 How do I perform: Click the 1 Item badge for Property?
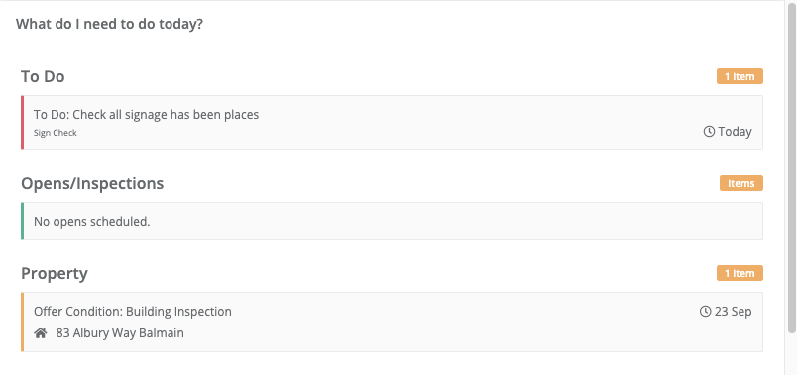[740, 273]
